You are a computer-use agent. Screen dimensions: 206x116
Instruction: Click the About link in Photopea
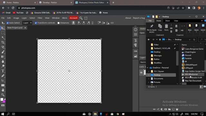tap(128, 18)
